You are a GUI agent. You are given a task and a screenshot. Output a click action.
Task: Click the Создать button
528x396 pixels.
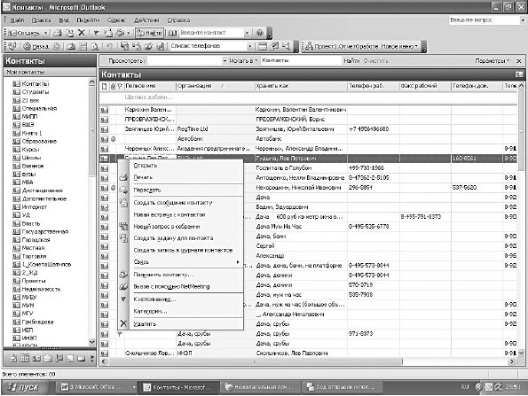[x=24, y=33]
